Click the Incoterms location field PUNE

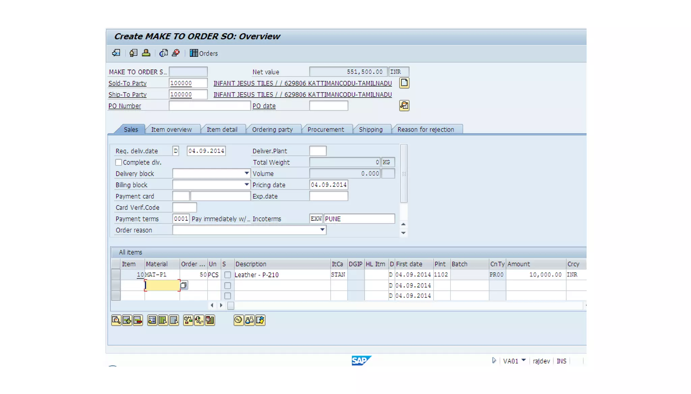[x=359, y=219]
